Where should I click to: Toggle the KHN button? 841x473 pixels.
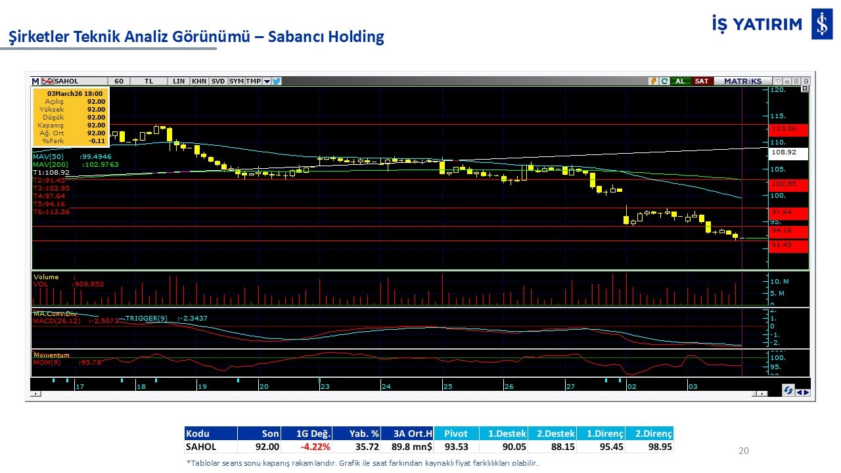(x=199, y=81)
